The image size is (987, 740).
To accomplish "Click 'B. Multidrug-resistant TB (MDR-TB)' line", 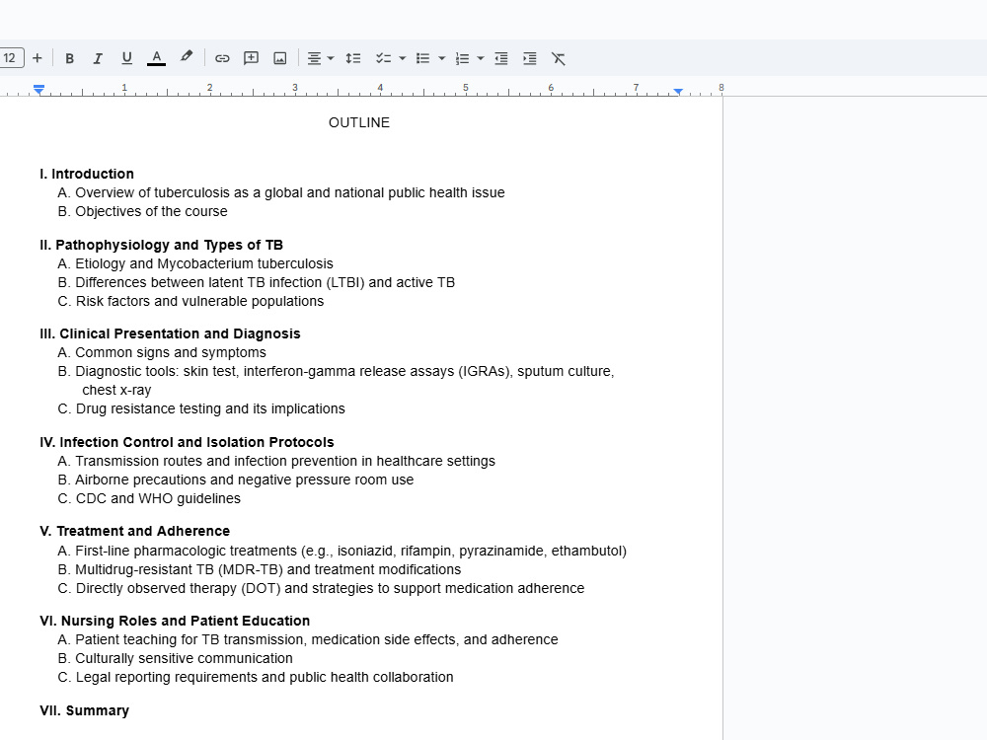I will (260, 569).
